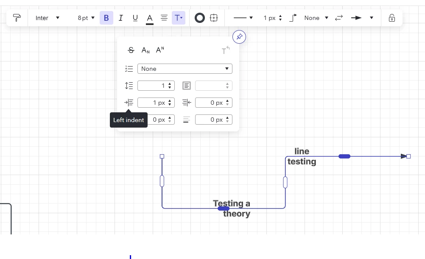This screenshot has height=259, width=425.
Task: Click the line spacing value field
Action: click(156, 86)
